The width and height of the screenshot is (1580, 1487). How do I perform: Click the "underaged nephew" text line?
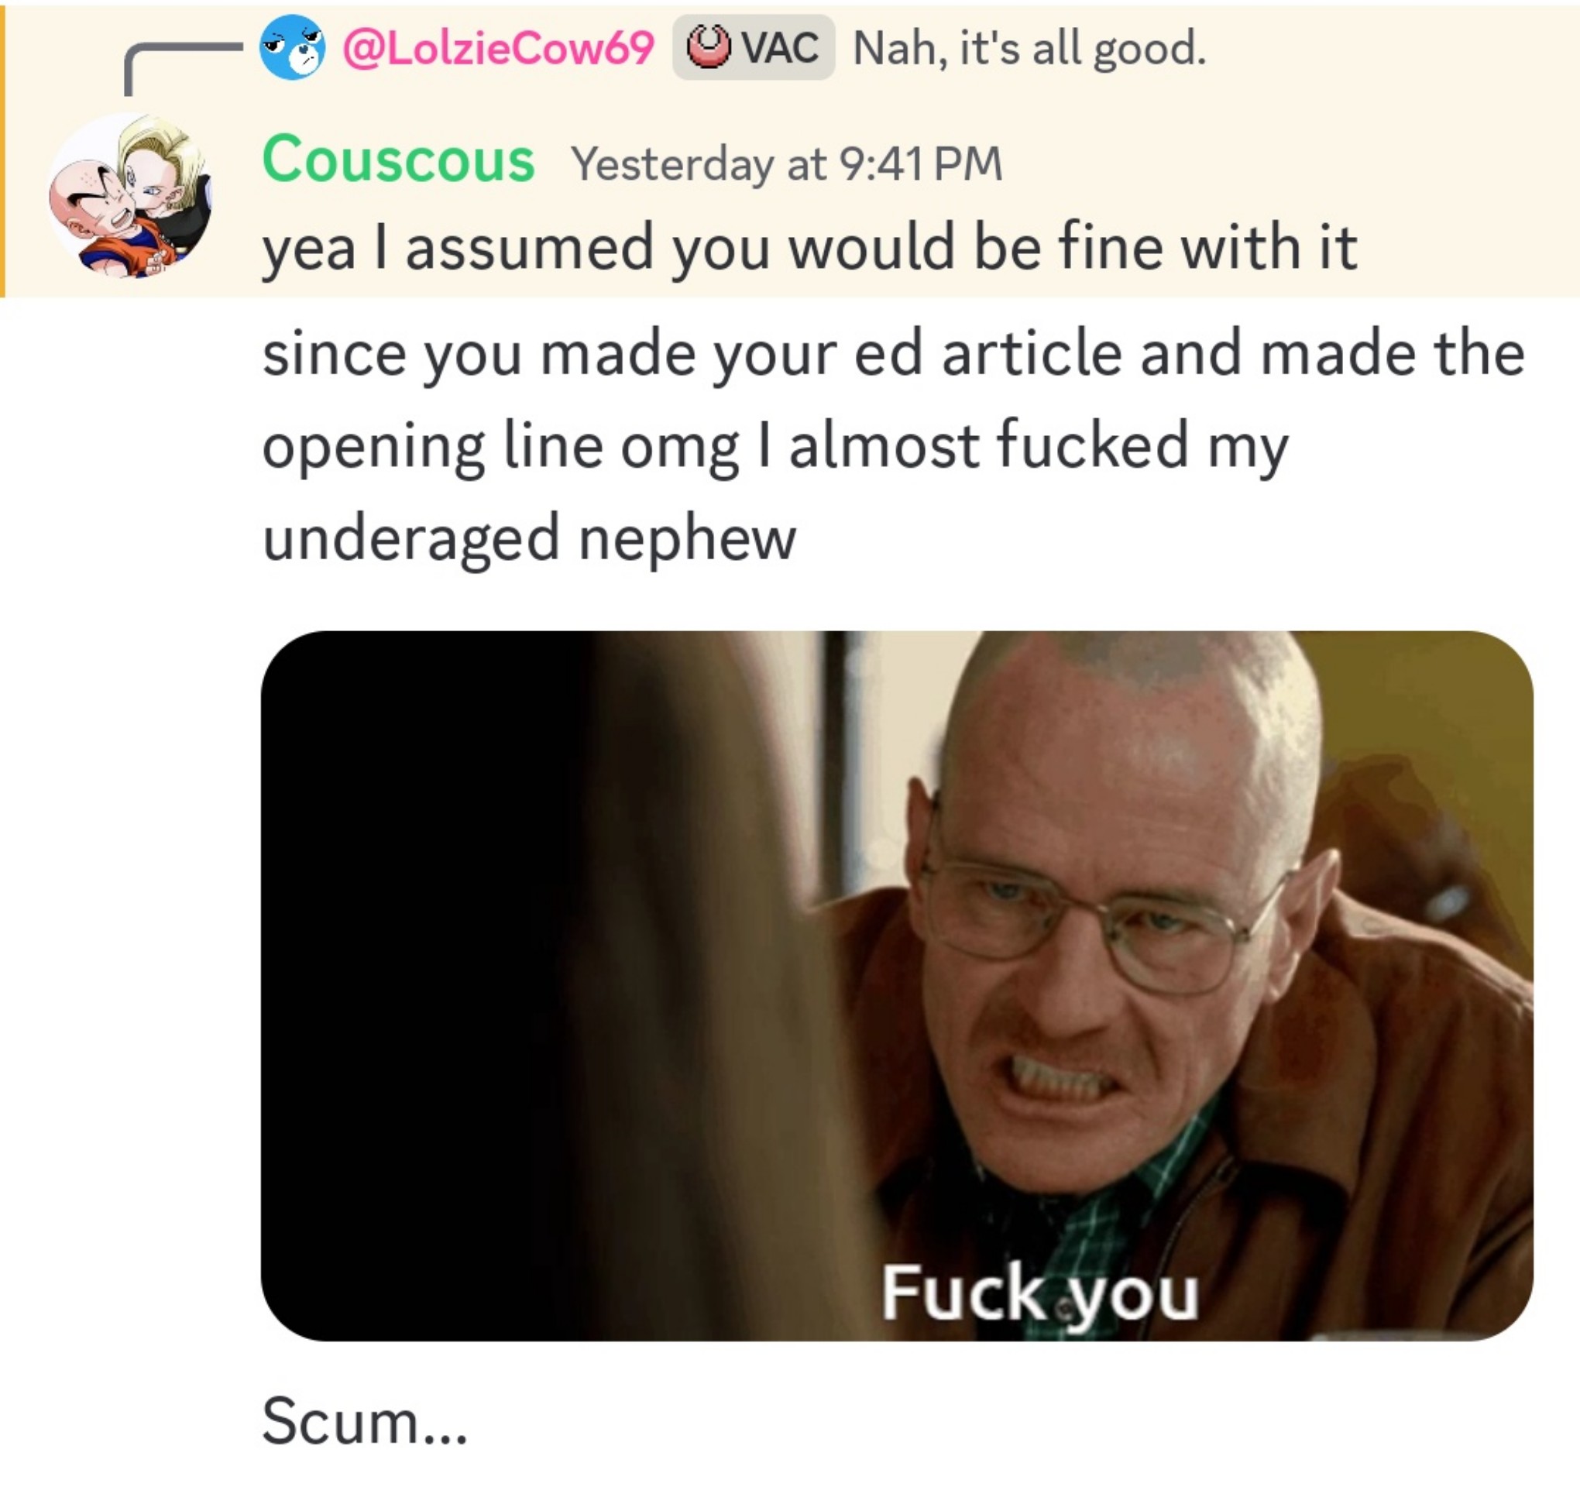point(528,540)
